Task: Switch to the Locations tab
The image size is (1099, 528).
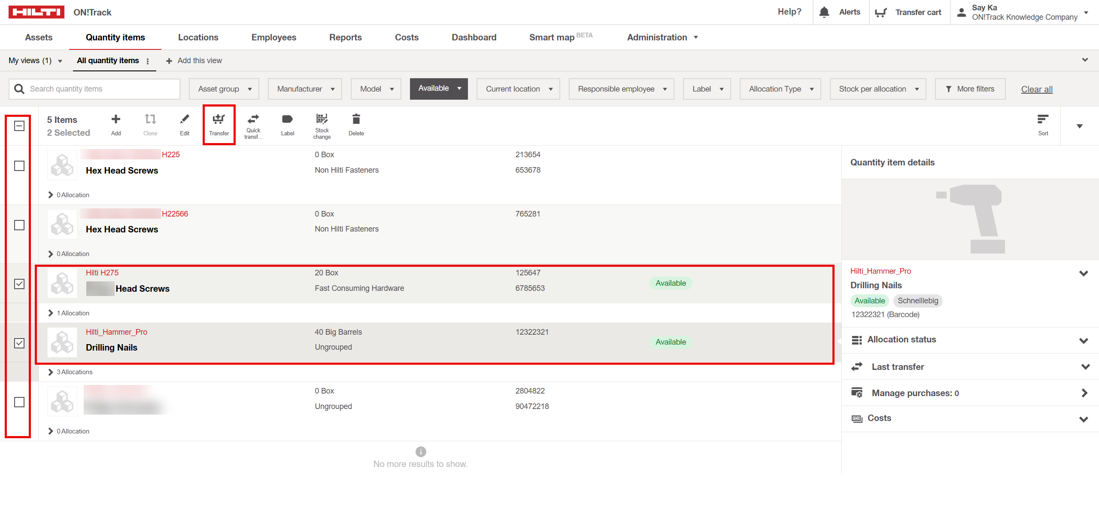Action: (x=198, y=37)
